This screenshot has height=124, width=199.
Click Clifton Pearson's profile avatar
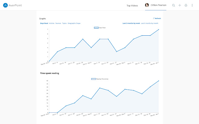point(147,5)
